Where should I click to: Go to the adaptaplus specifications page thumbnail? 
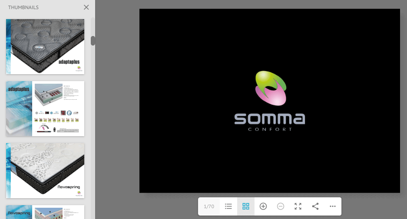45,108
